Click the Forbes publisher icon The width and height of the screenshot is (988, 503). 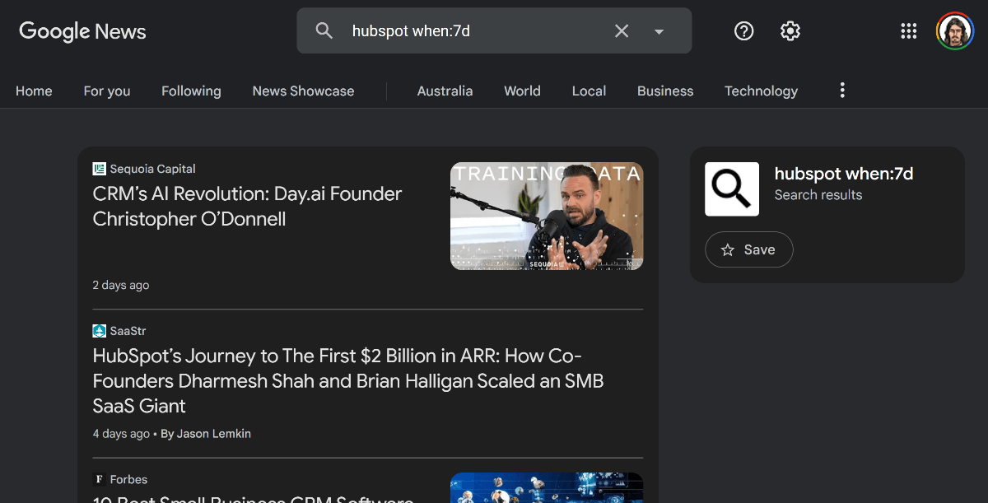pos(100,479)
